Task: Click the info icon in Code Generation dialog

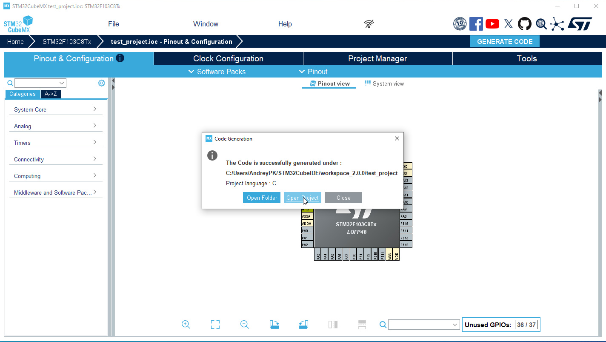Action: tap(212, 155)
